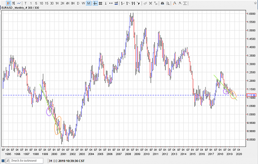258x164 pixels.
Task: Select 4H timeframe
Action: tap(68, 3)
